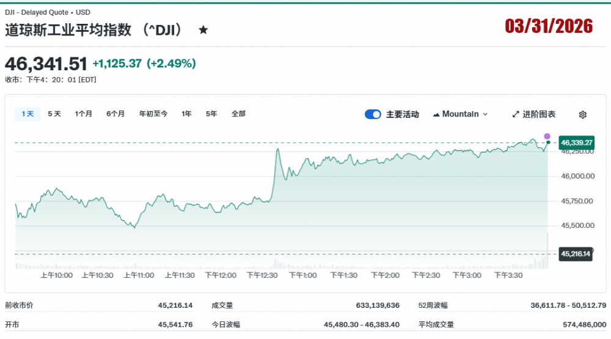The height and width of the screenshot is (339, 611).
Task: Expand the Mountain chart type dropdown
Action: (x=460, y=114)
